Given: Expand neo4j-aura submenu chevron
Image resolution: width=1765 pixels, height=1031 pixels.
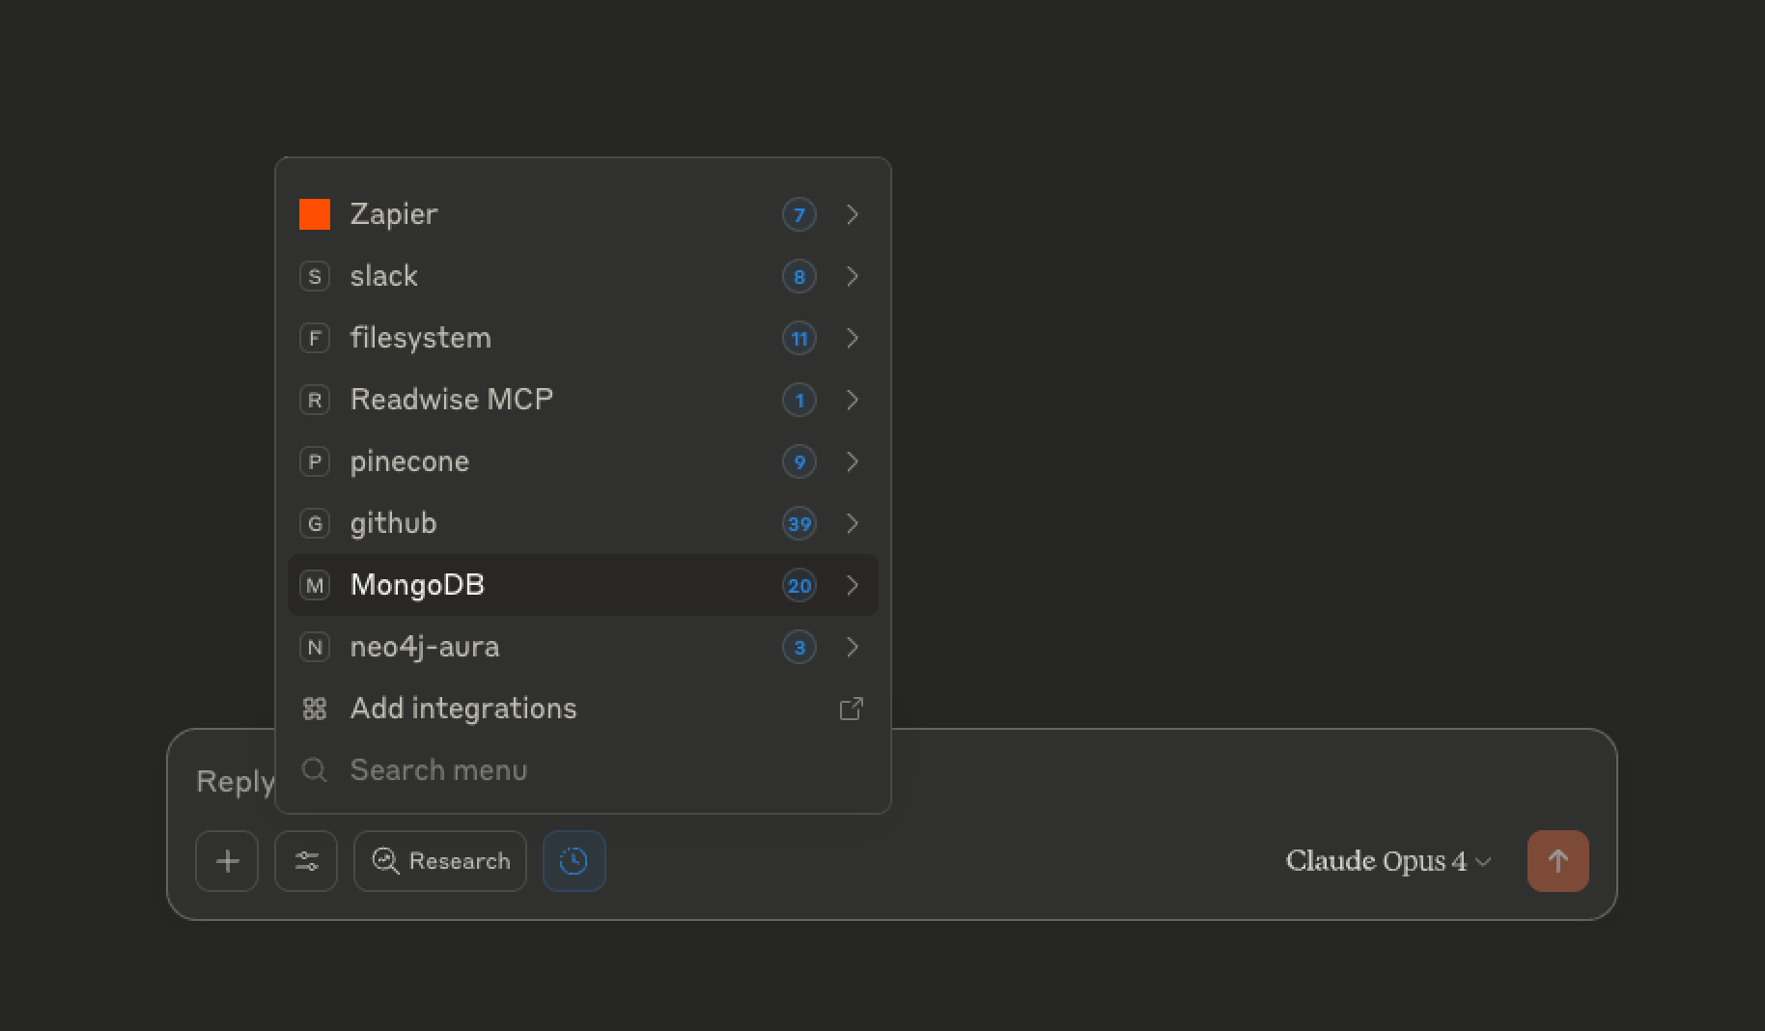Looking at the screenshot, I should (x=852, y=647).
